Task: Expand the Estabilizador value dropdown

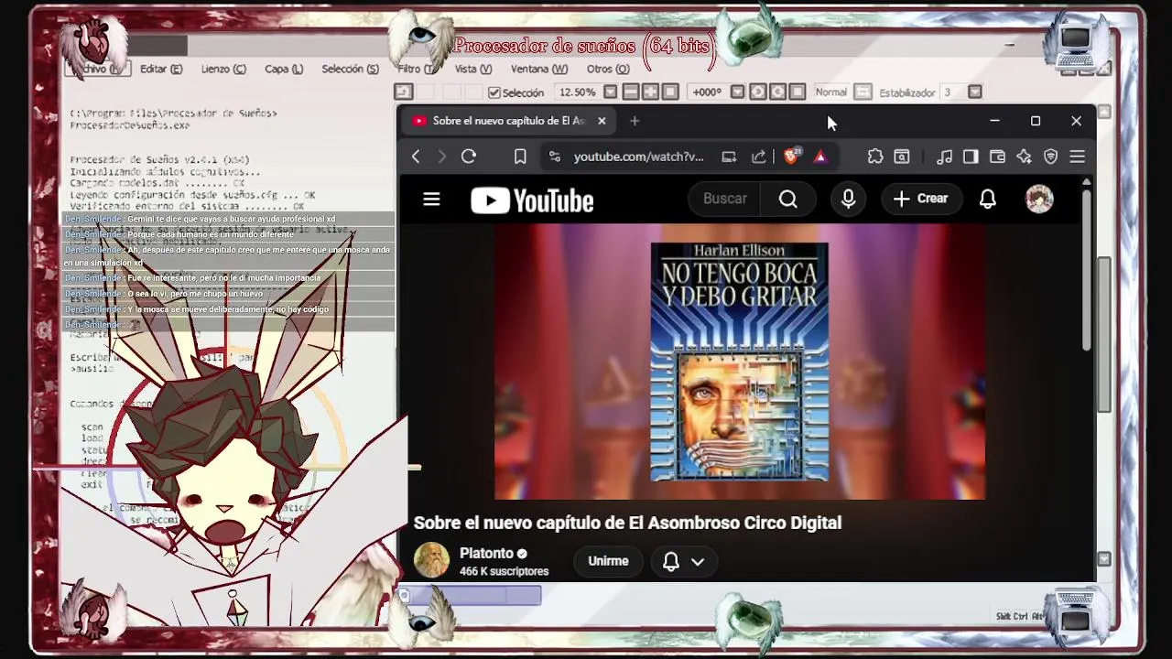Action: point(975,92)
